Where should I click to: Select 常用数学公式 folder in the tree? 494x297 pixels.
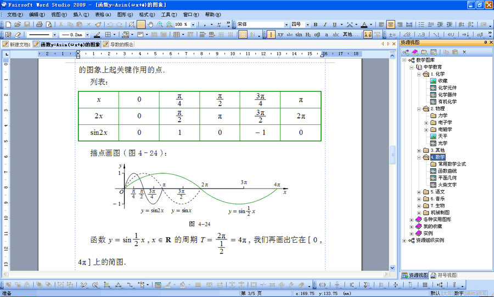452,164
